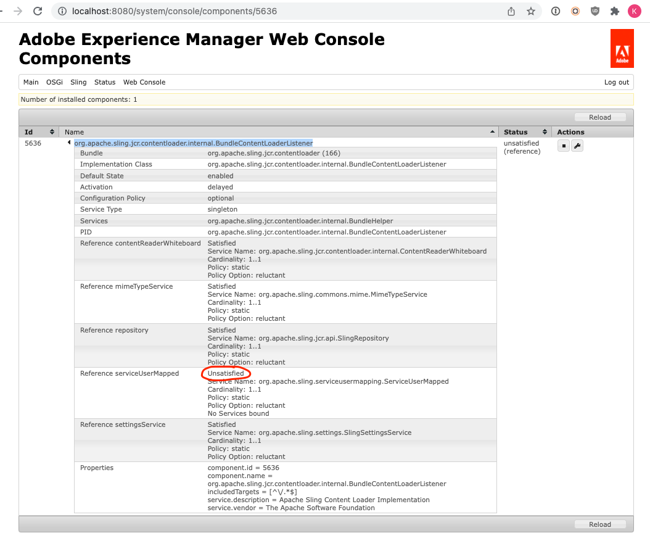Click the 'Number of installed components: 1' message
The width and height of the screenshot is (650, 533).
click(x=79, y=99)
